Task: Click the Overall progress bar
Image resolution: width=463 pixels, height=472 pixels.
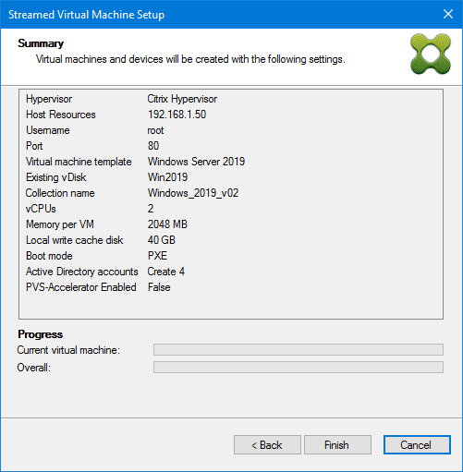Action: 299,367
